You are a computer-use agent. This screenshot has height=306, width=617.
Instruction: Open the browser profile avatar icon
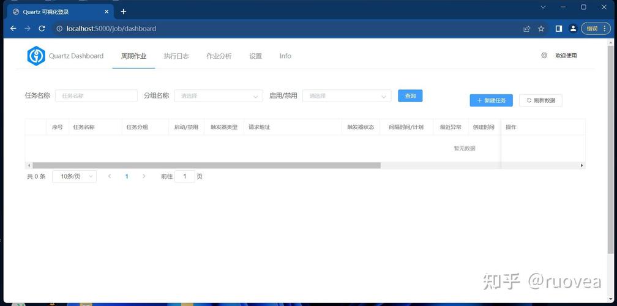[x=574, y=28]
